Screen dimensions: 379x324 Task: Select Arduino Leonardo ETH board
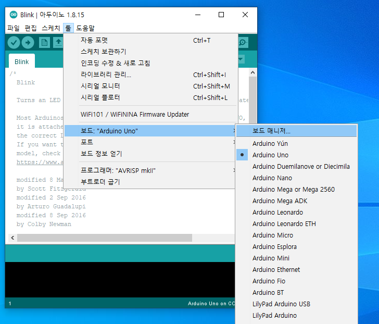(296, 224)
